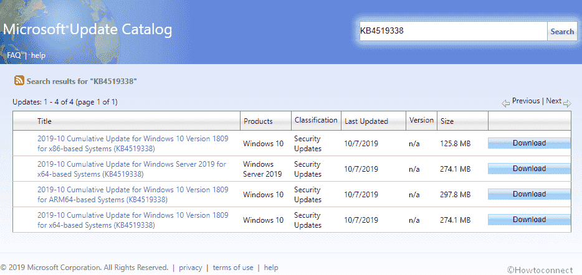The height and width of the screenshot is (275, 582).
Task: Download the 297.8 MB ARM64 update
Action: [529, 194]
